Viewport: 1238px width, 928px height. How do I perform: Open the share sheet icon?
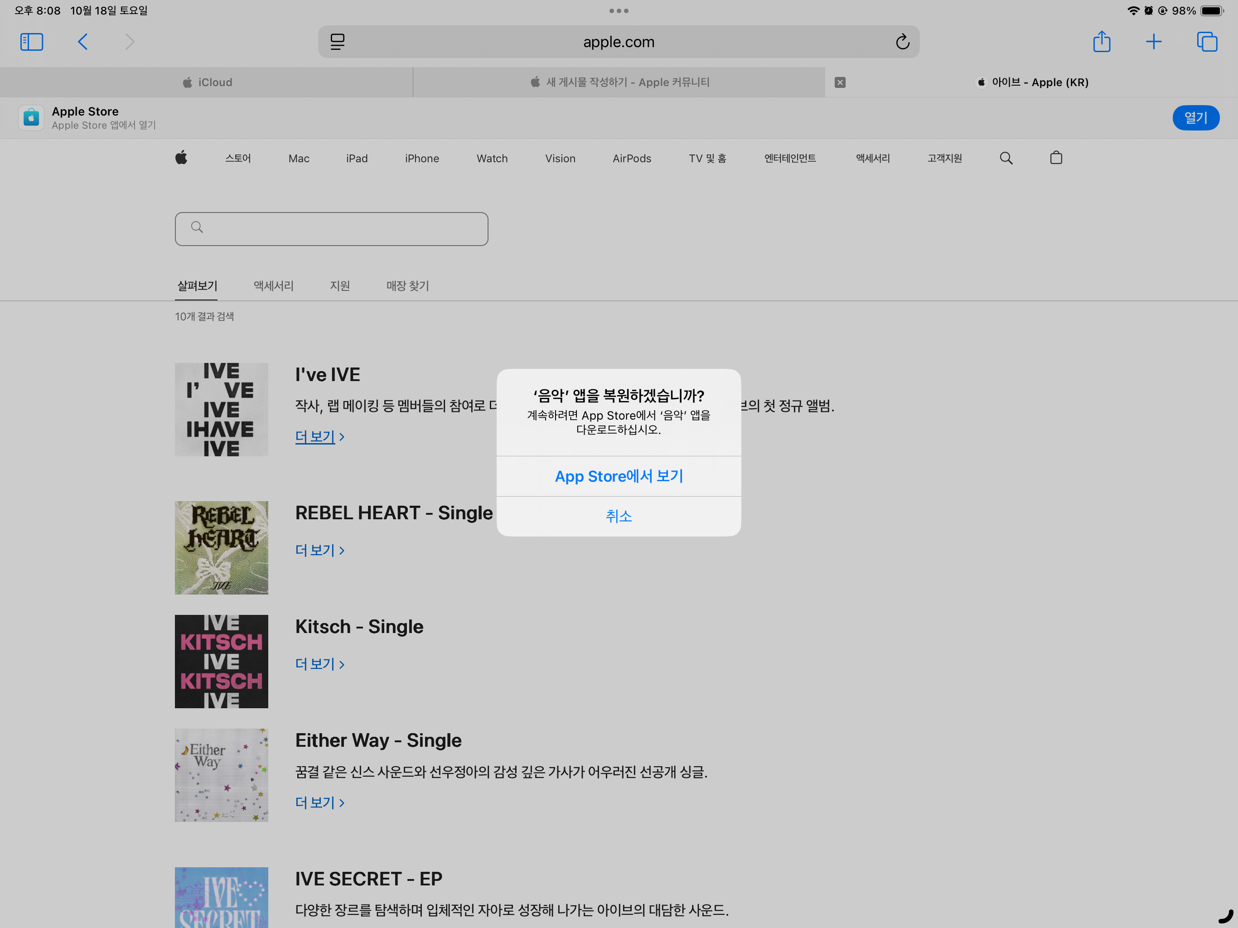pyautogui.click(x=1102, y=42)
